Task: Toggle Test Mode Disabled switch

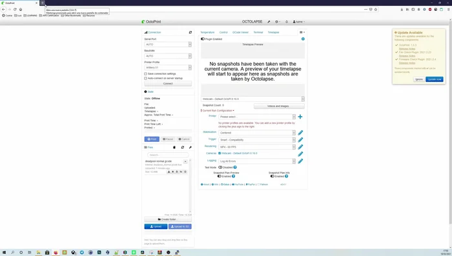Action: pyautogui.click(x=220, y=167)
